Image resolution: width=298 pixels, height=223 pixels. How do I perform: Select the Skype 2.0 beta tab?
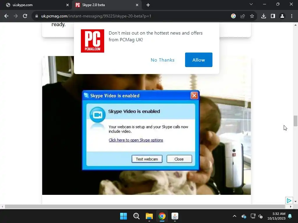[107, 5]
